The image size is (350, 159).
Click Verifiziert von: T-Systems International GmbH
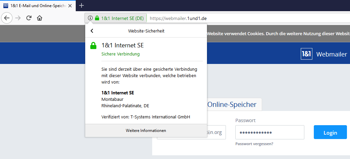coord(146,117)
